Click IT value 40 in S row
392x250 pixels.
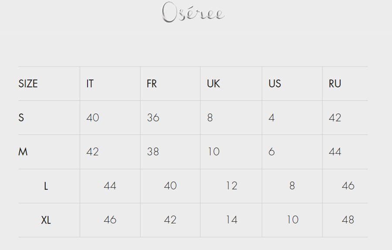93,117
